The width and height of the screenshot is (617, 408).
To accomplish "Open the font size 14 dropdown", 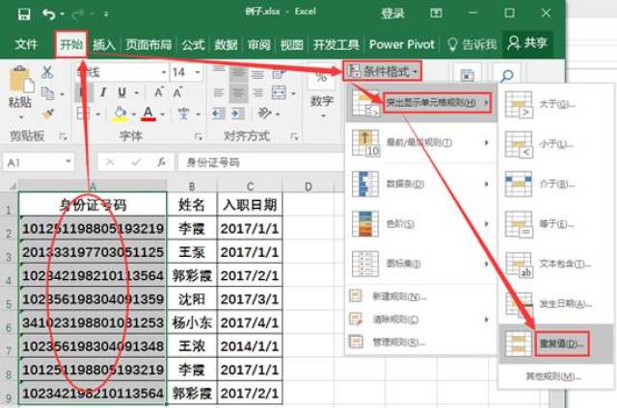I will [198, 72].
